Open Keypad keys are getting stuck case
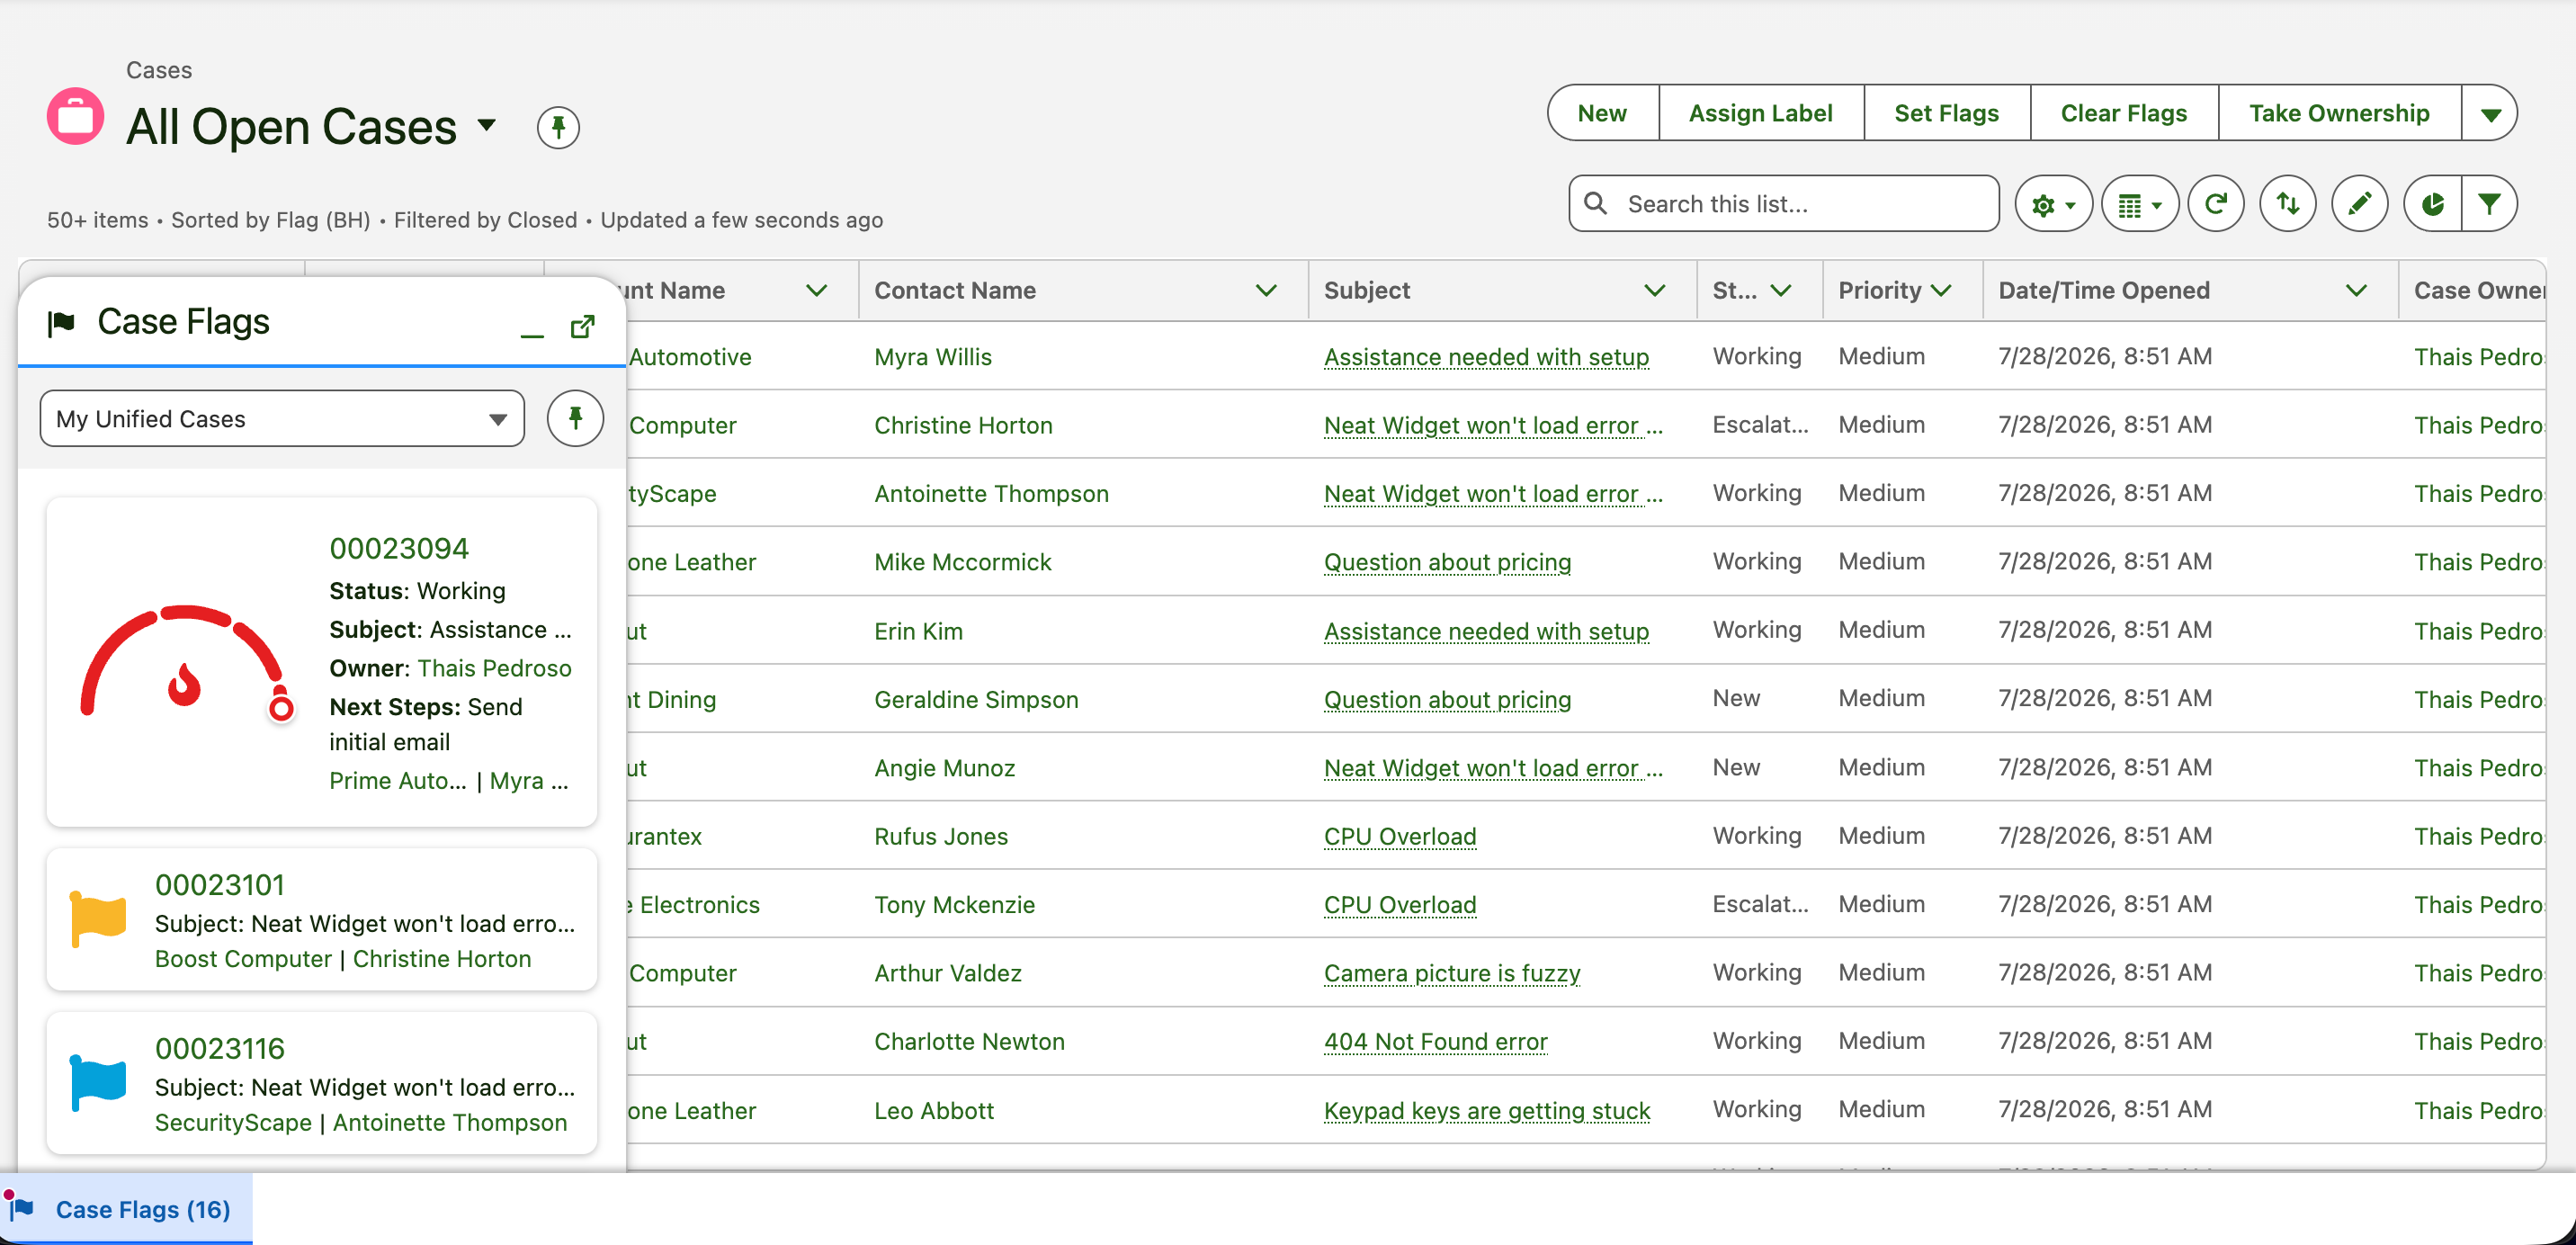The width and height of the screenshot is (2576, 1245). [x=1487, y=1110]
